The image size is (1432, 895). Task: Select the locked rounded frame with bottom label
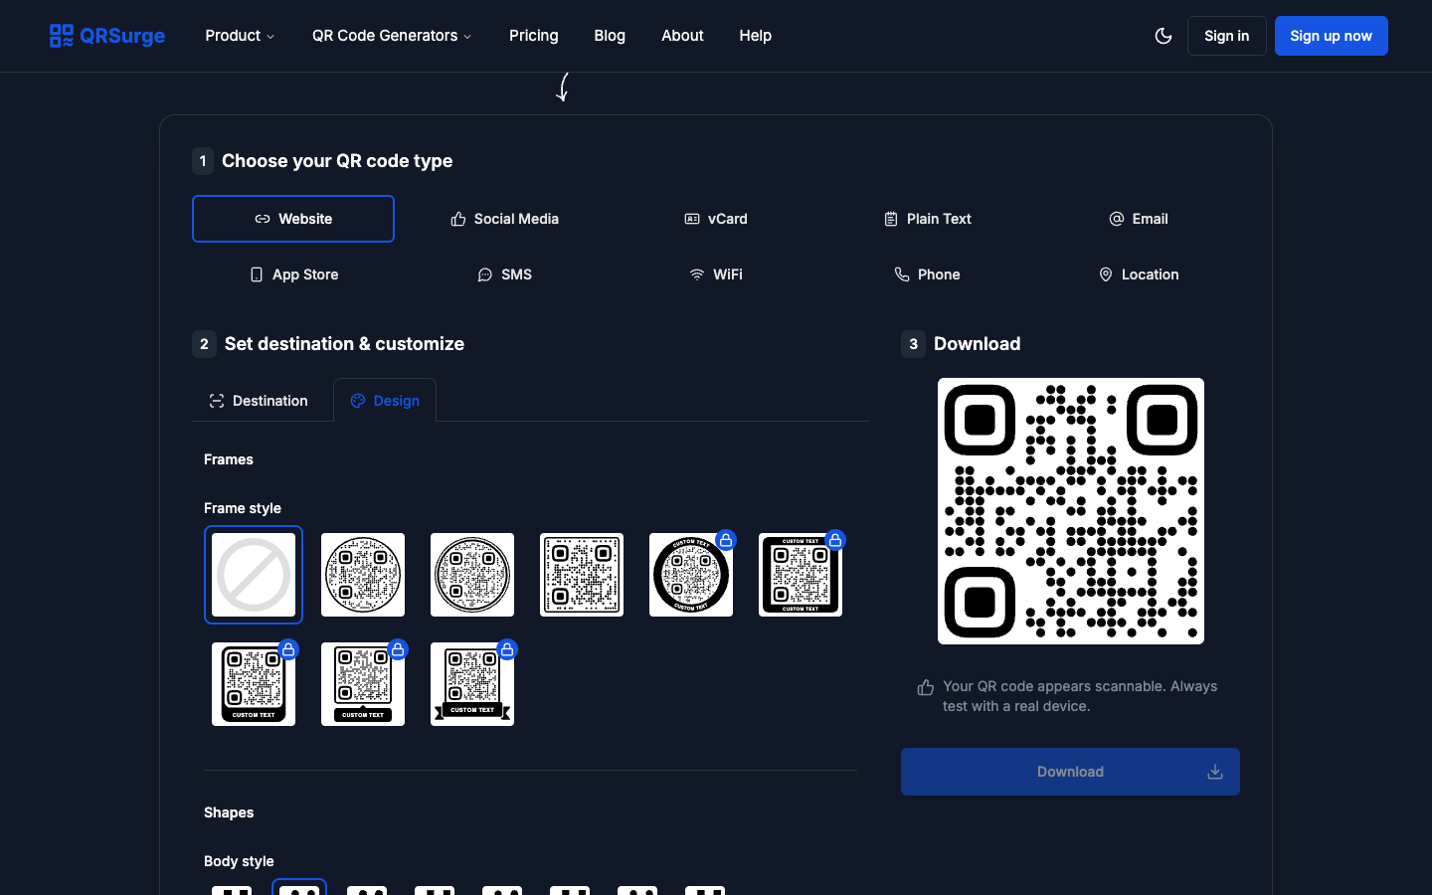254,684
